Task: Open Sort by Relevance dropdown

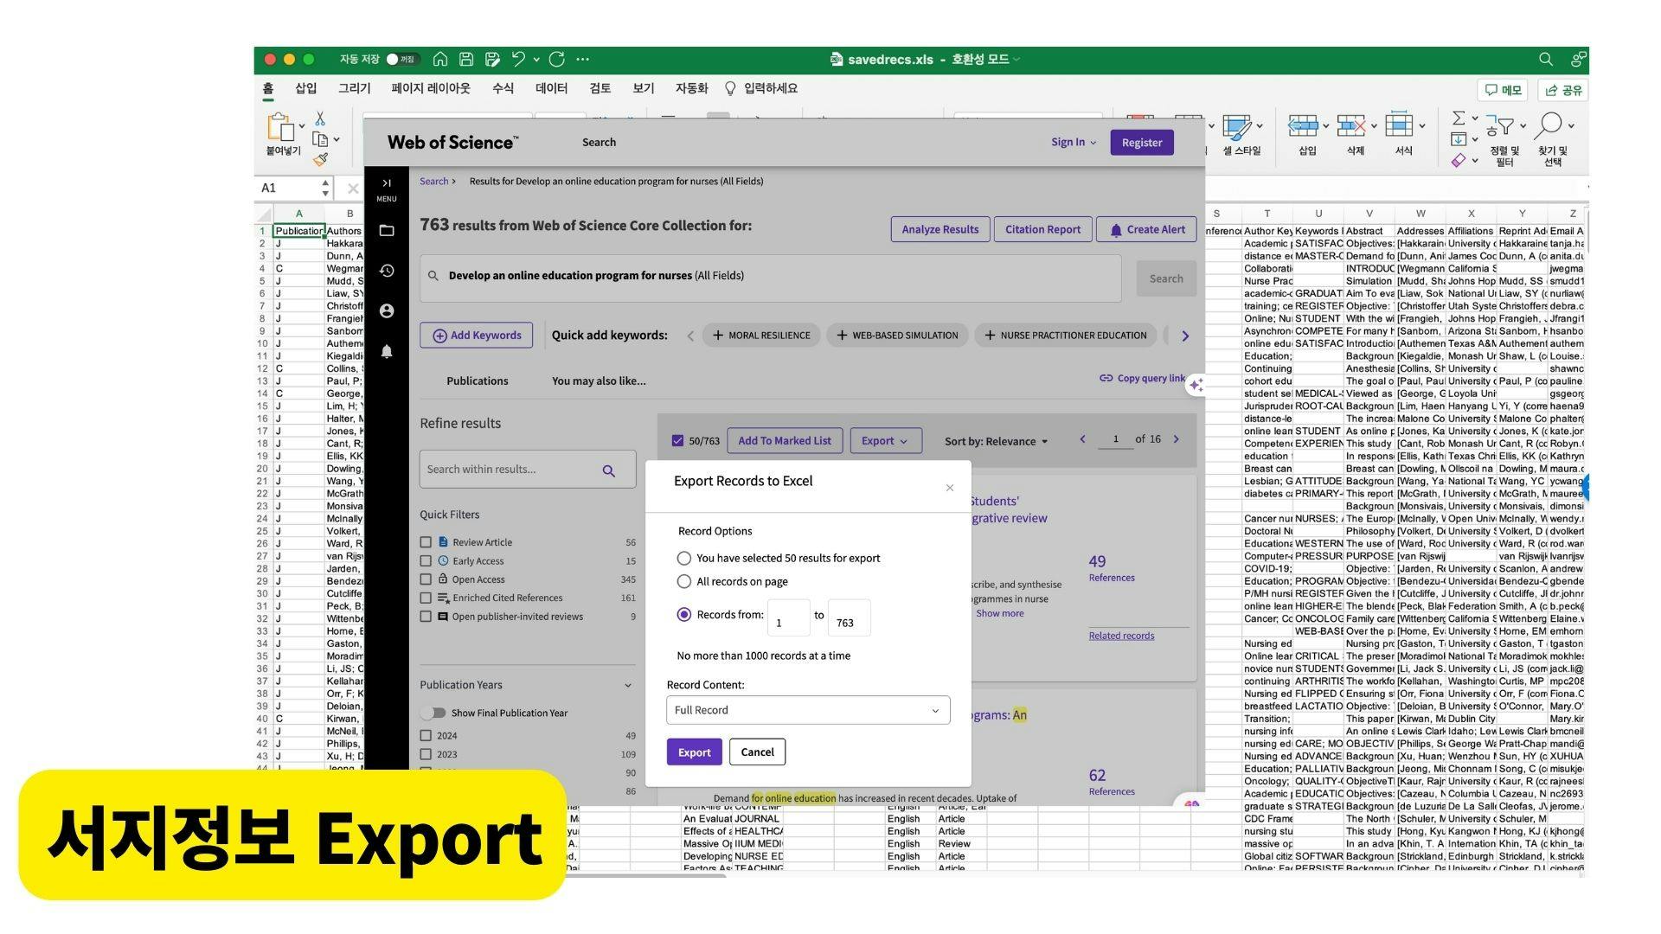Action: point(996,441)
